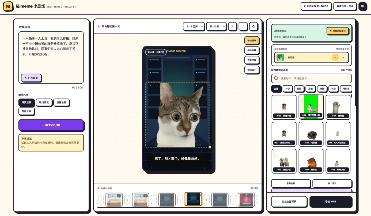Filter actors by 开心
371x216 pixels.
[x=288, y=88]
